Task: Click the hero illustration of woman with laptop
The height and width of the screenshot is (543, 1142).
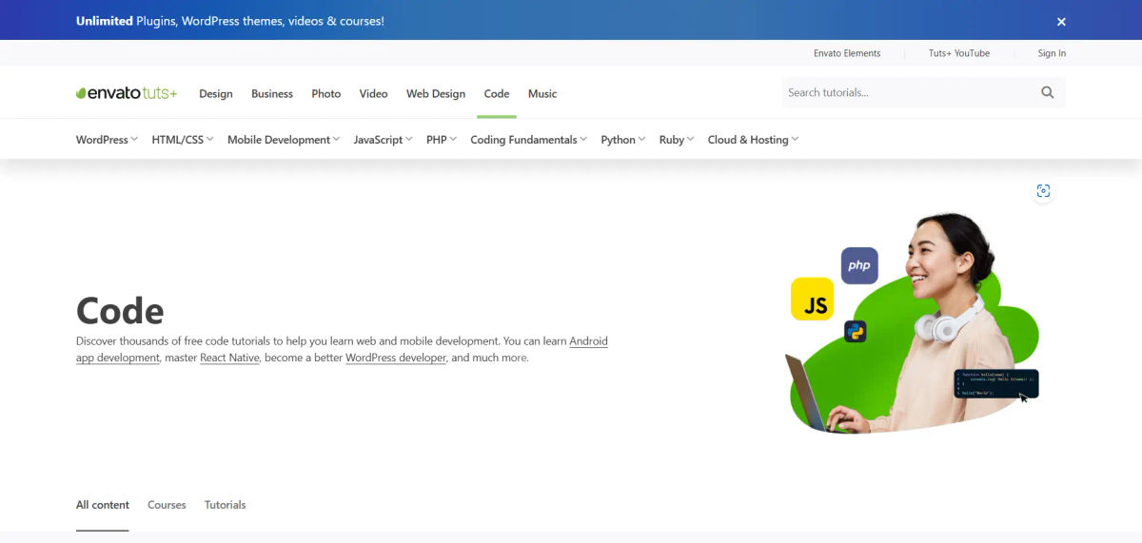Action: pos(914,323)
